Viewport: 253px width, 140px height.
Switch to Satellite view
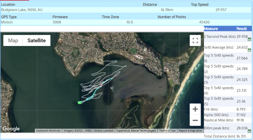coord(37,41)
